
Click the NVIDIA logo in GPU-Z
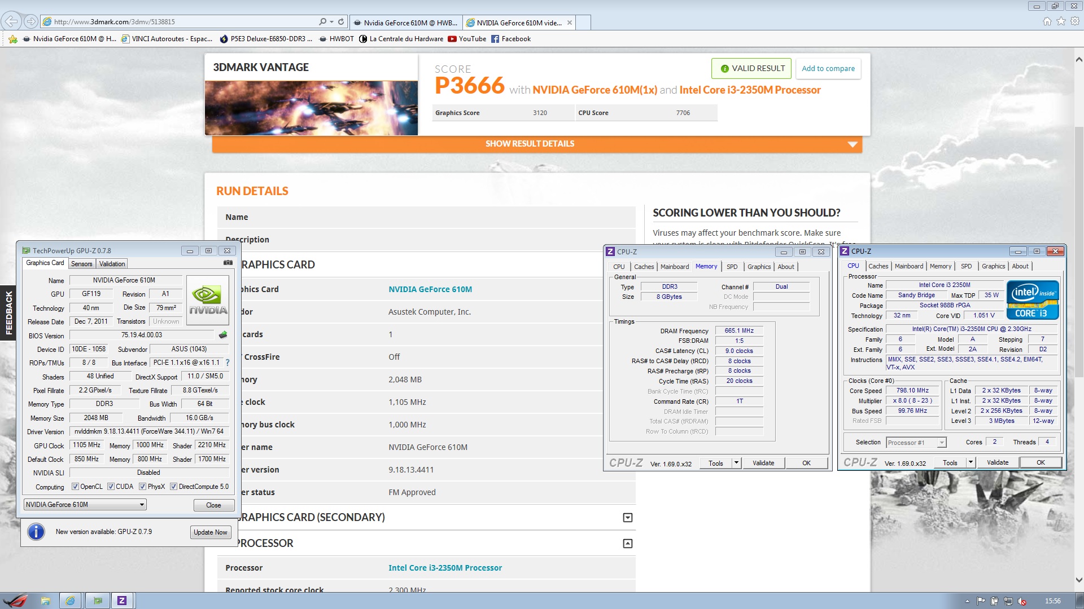click(208, 300)
